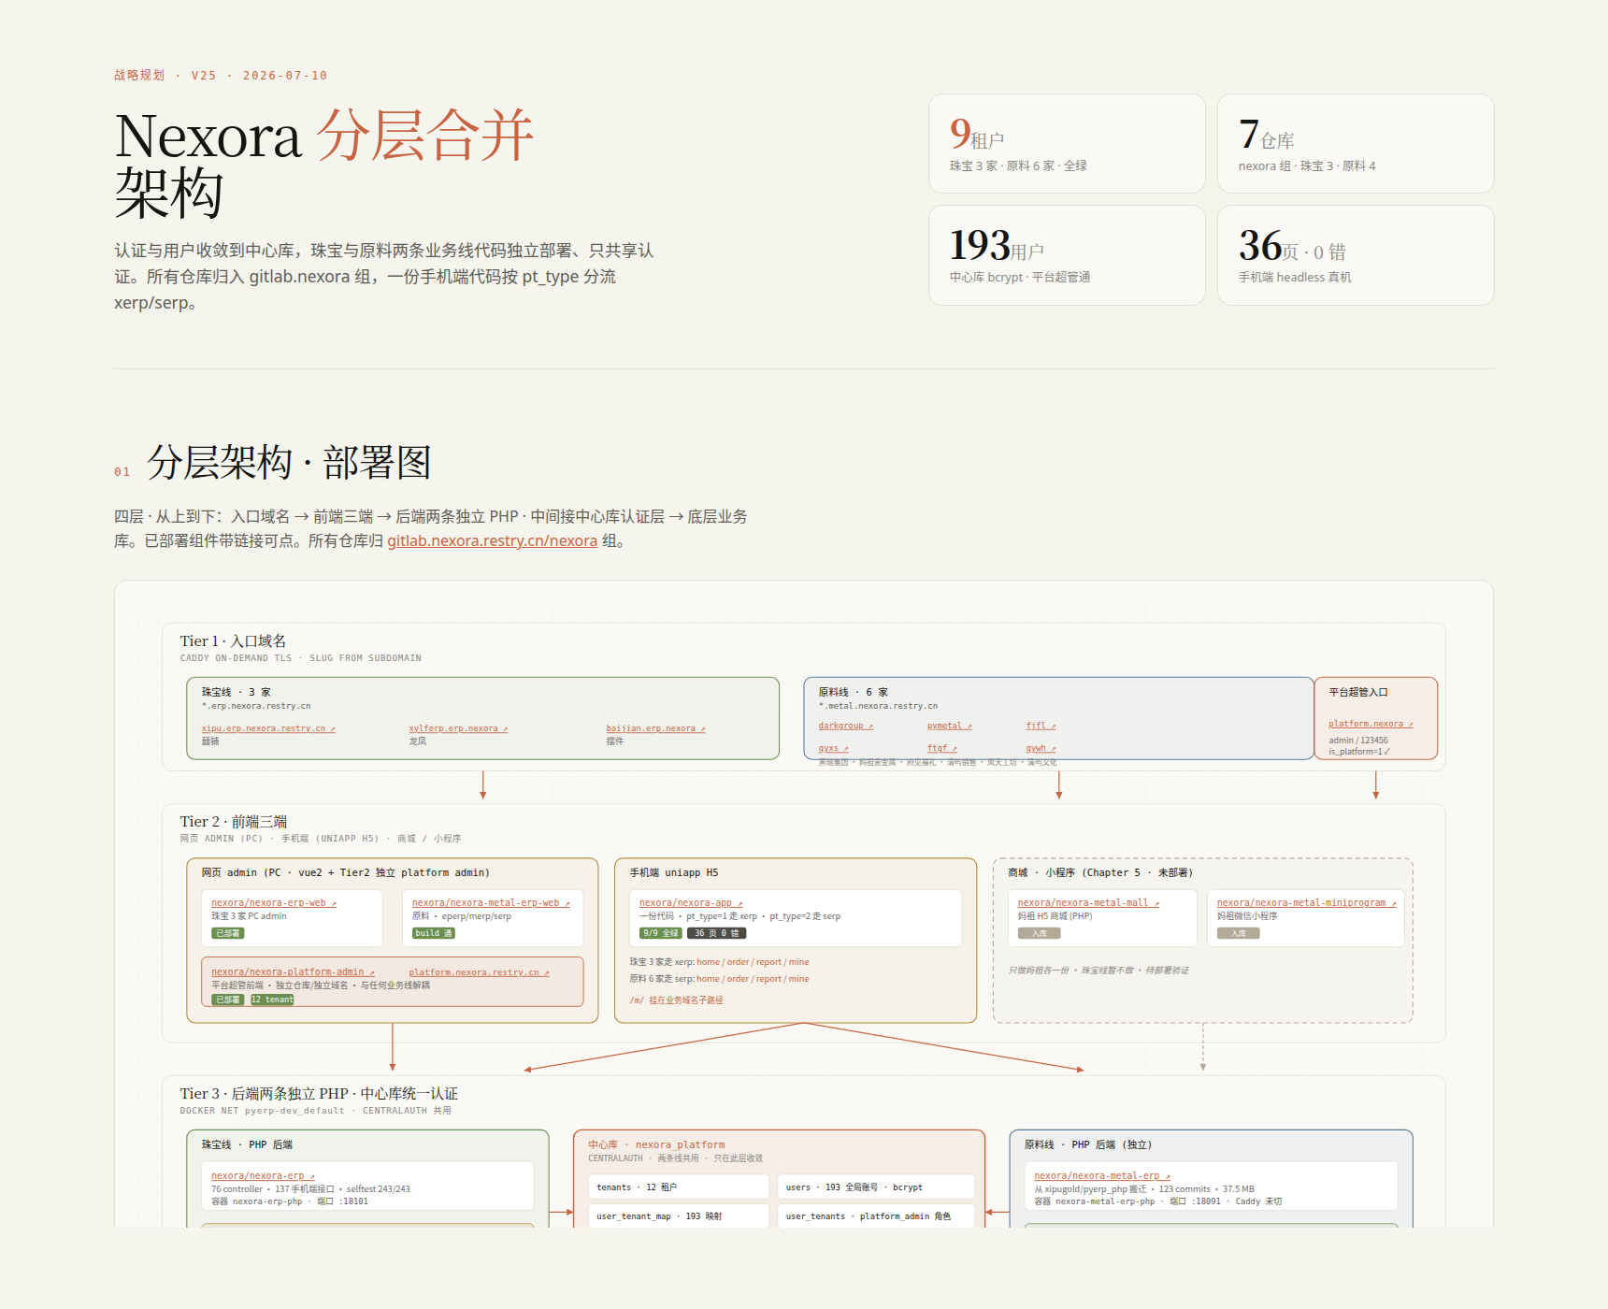Screen dimensions: 1608x1309
Task: Click the '193 用户' stat card
Action: 1067,255
